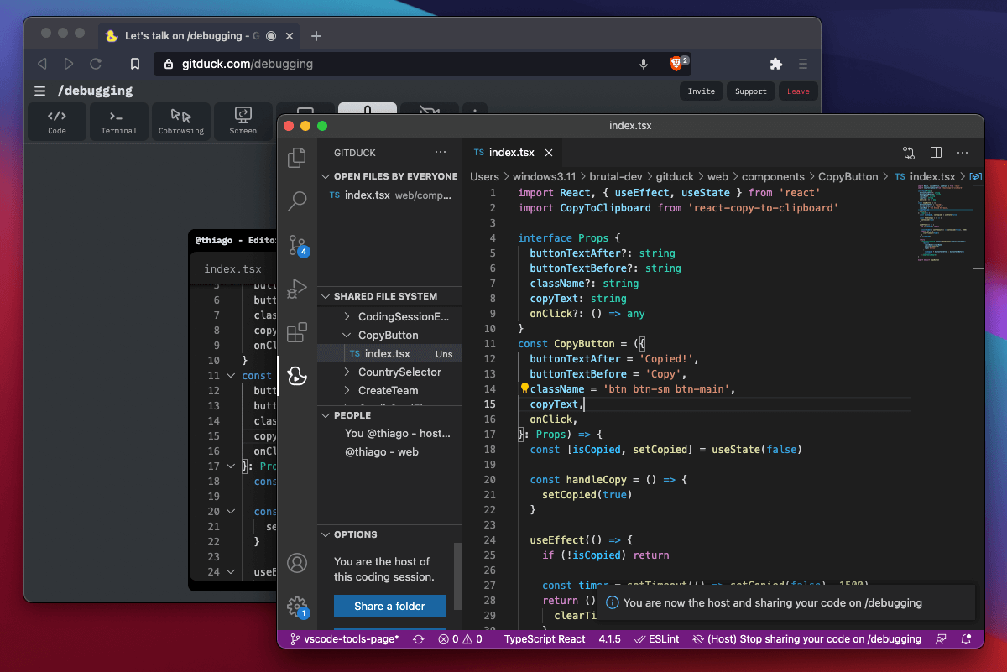This screenshot has height=672, width=1007.
Task: Click components in the editor breadcrumb
Action: click(x=773, y=176)
